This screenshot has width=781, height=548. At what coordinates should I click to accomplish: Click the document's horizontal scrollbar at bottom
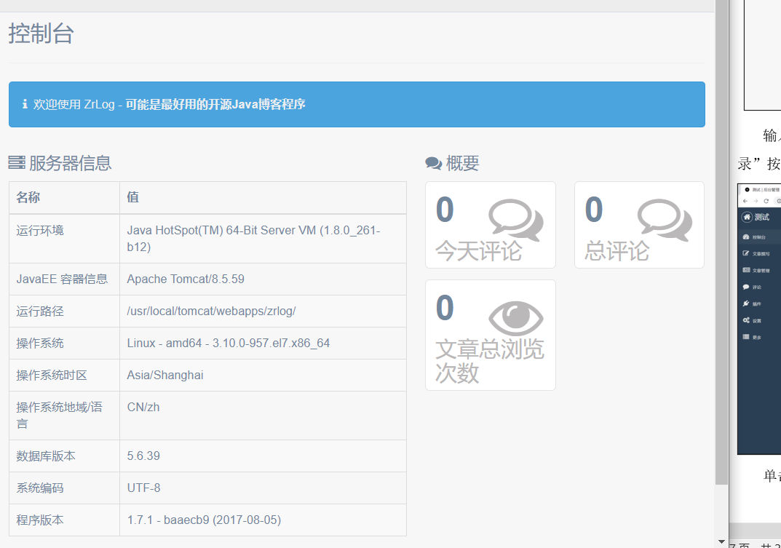(x=755, y=530)
